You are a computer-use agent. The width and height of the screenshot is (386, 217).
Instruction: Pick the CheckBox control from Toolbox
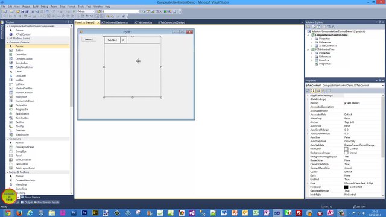21,55
